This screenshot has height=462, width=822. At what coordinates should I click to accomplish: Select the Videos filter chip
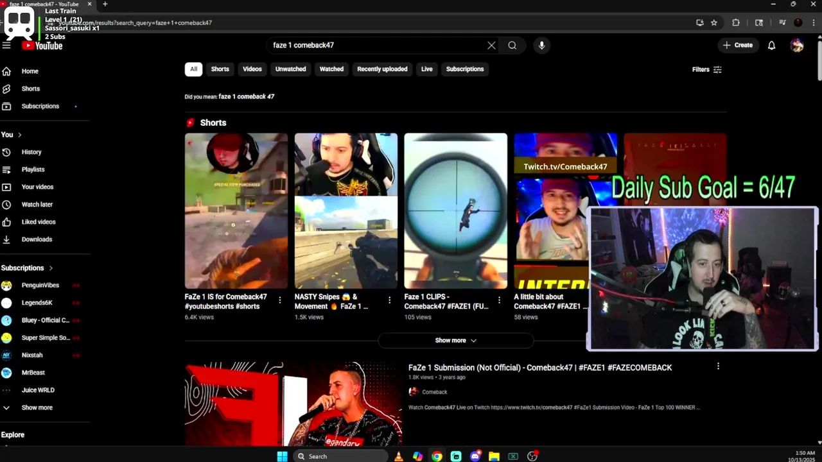tap(252, 69)
